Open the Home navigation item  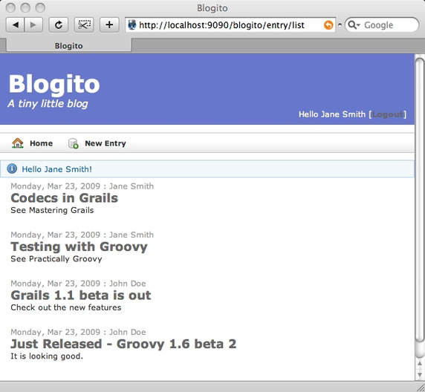tap(41, 143)
